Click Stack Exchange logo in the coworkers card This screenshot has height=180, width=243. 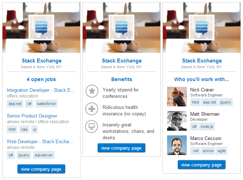click(202, 27)
